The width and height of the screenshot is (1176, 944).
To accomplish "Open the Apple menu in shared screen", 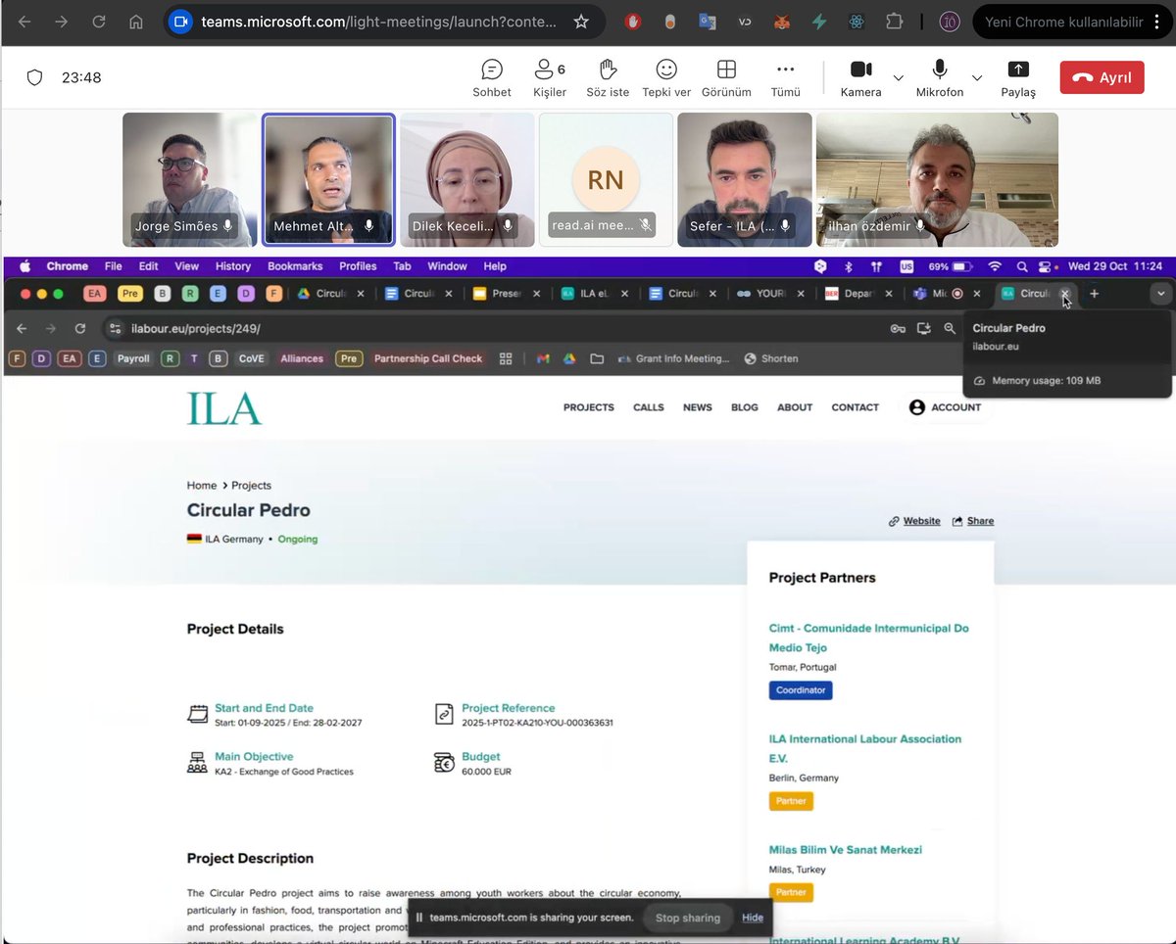I will coord(25,266).
